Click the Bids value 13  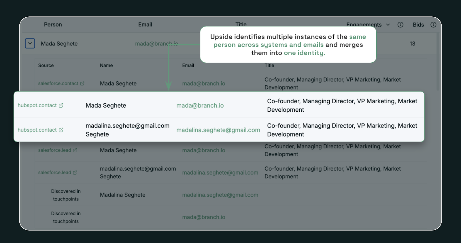point(412,44)
